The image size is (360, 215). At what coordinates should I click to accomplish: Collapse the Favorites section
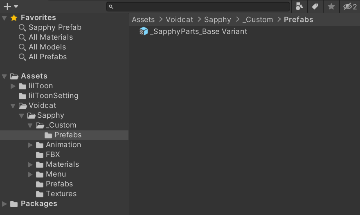[4, 18]
